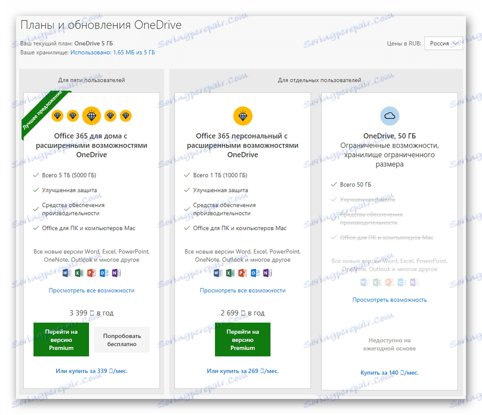Click the Для отдельных пользователей heading
Screen dimensions: 482x415
coord(319,80)
